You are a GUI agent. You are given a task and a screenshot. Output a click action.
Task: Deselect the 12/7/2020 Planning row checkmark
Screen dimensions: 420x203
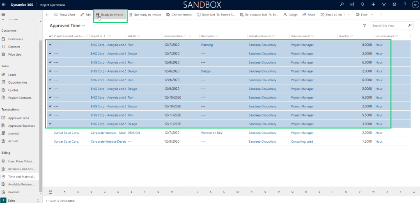click(x=50, y=45)
